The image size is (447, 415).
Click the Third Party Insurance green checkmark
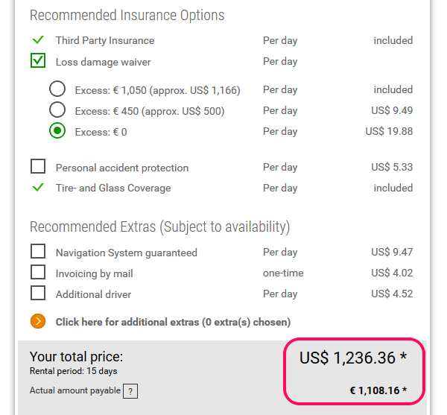pos(38,40)
